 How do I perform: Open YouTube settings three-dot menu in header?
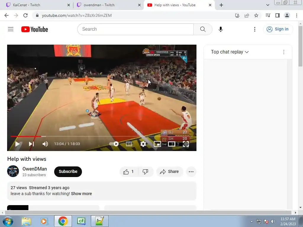[255, 29]
